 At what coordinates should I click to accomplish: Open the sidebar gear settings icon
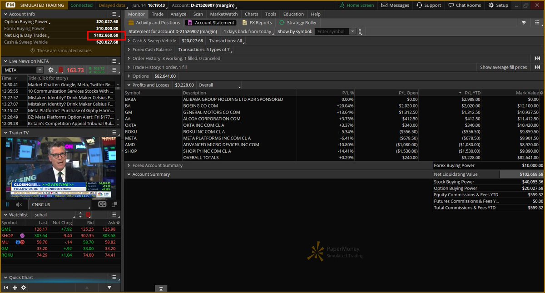point(24,288)
